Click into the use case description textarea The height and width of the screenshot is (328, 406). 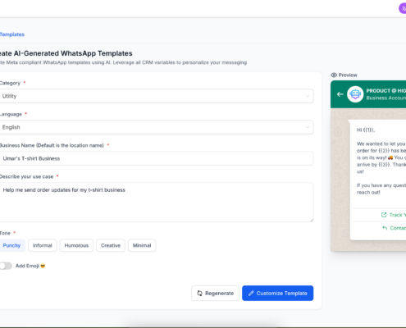pyautogui.click(x=156, y=203)
